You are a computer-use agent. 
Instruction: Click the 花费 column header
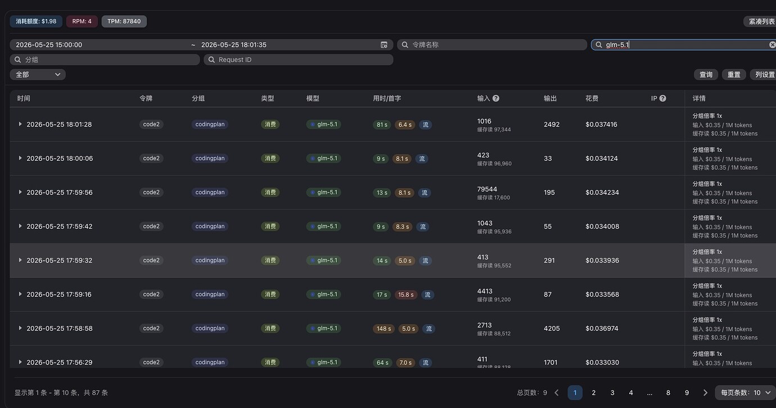592,98
